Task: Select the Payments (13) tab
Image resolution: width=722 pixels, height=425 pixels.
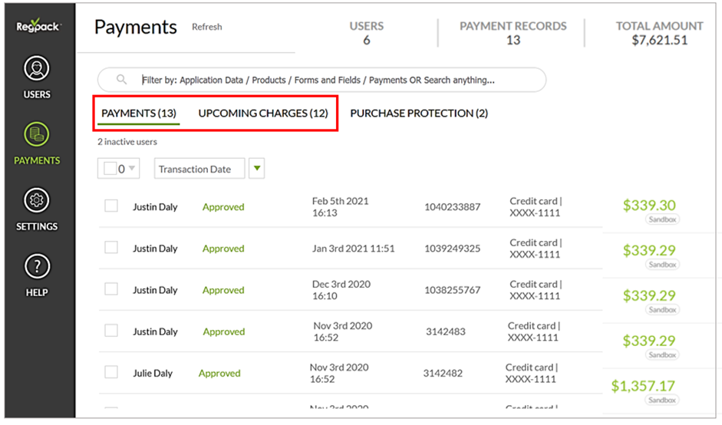Action: (139, 113)
